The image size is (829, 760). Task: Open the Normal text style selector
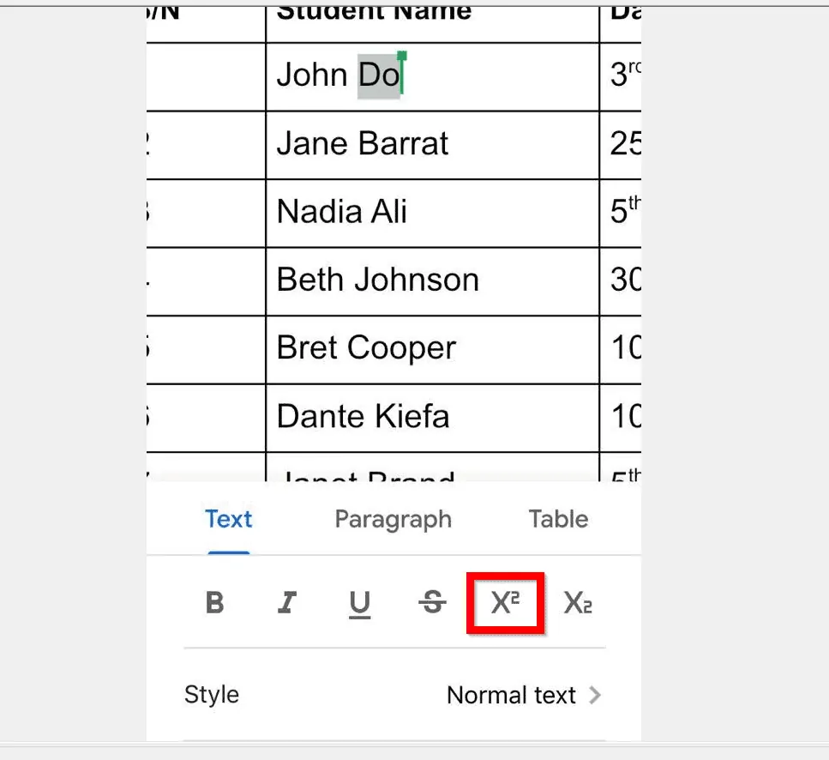coord(513,696)
